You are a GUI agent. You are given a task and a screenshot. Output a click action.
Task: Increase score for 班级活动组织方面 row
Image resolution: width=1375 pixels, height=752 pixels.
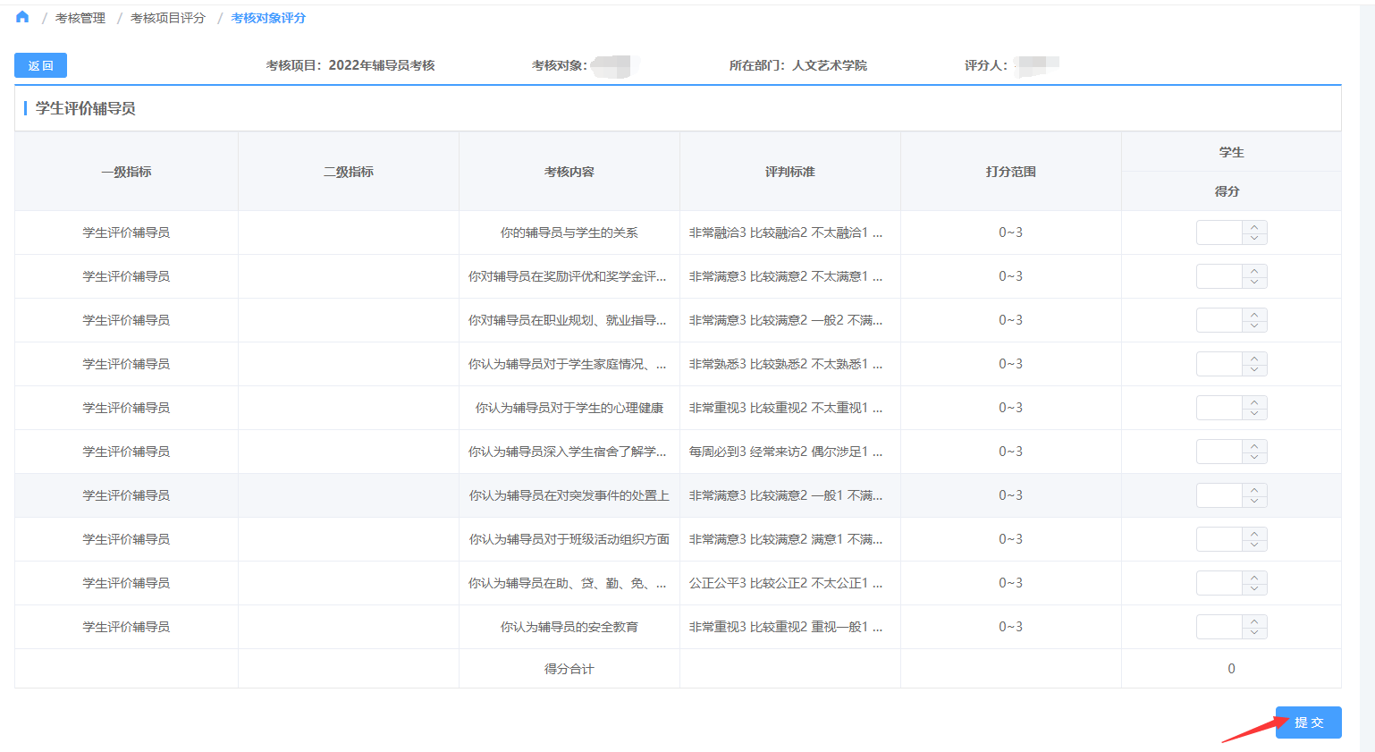(1254, 534)
